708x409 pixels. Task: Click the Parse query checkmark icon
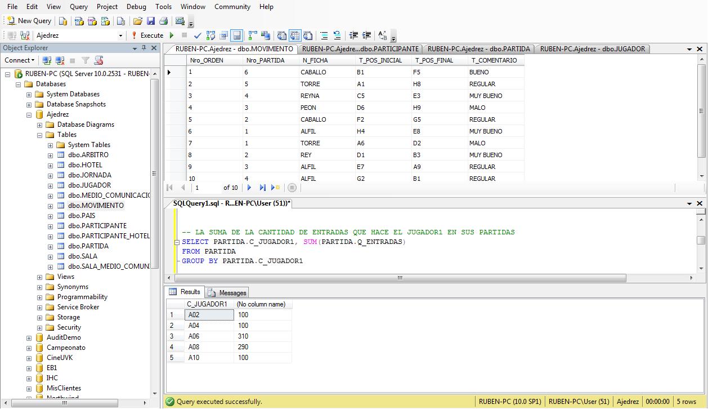click(x=198, y=35)
